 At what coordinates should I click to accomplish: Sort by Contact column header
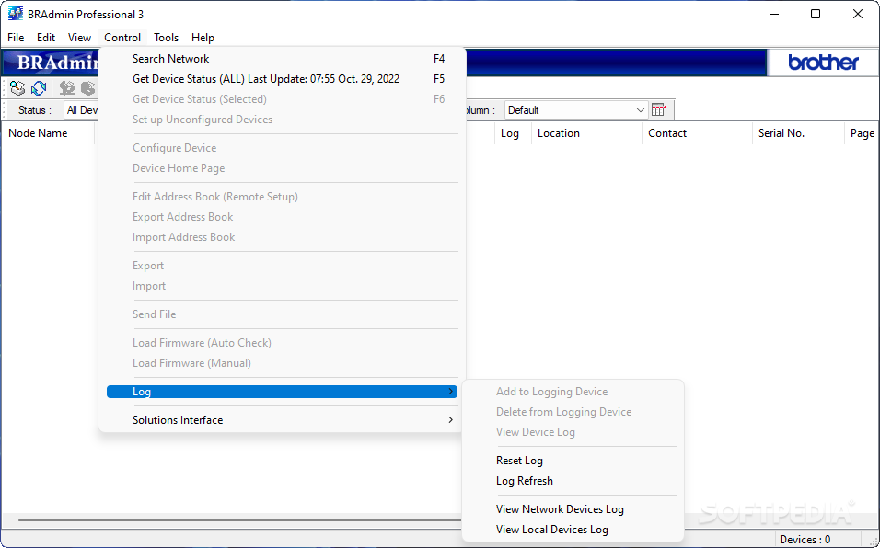(697, 133)
